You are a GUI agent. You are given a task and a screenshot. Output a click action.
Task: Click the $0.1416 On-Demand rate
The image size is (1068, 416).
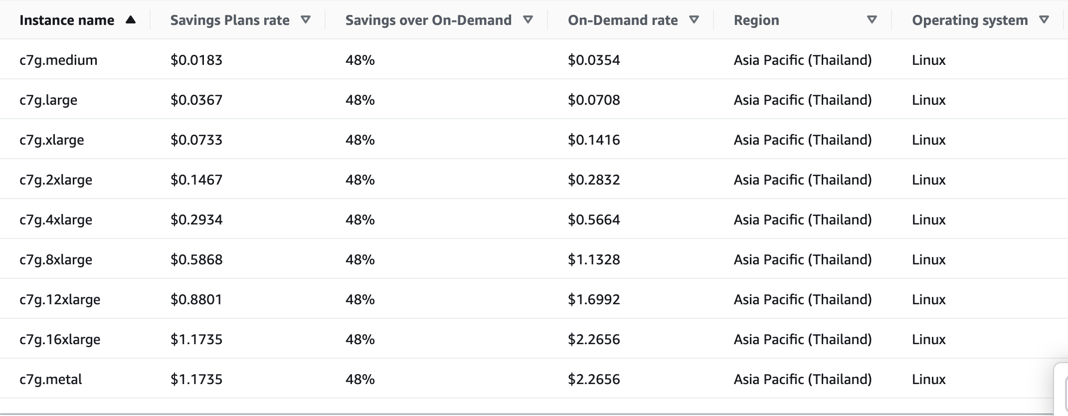594,140
